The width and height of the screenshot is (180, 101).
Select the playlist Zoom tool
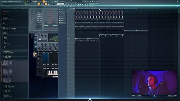73,7
